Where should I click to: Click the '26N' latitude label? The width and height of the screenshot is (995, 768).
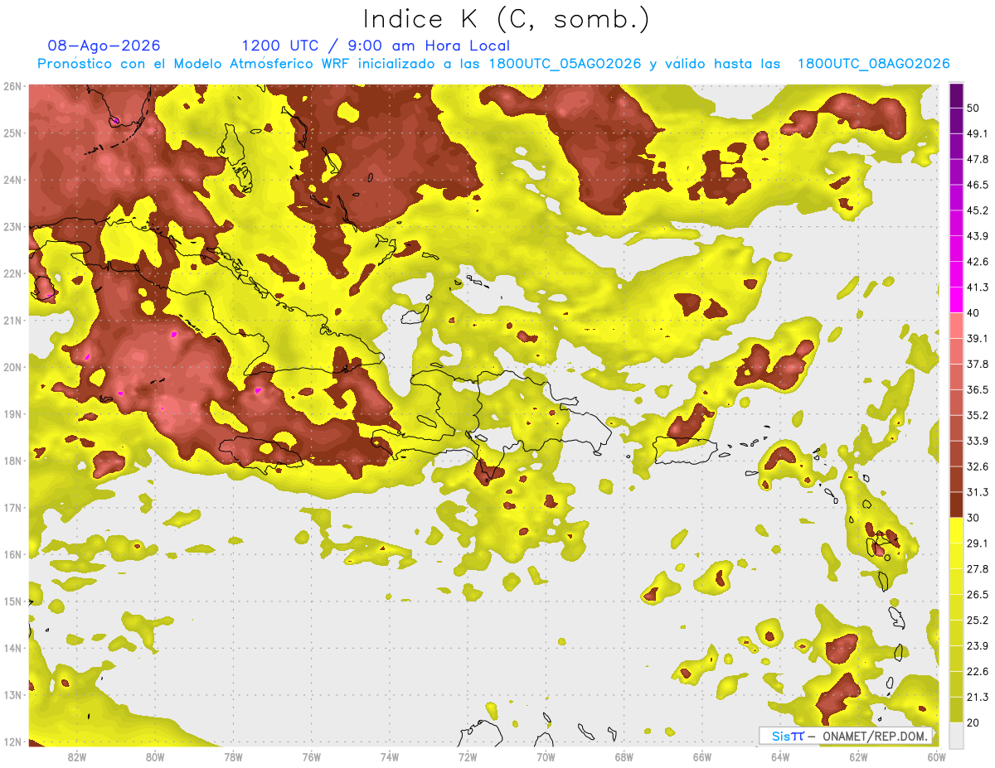pyautogui.click(x=12, y=86)
